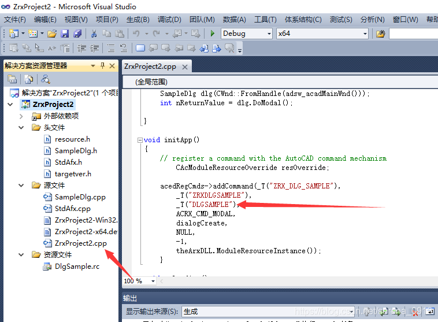Click Properties icon in Solution Explorer toolbar

click(12, 79)
